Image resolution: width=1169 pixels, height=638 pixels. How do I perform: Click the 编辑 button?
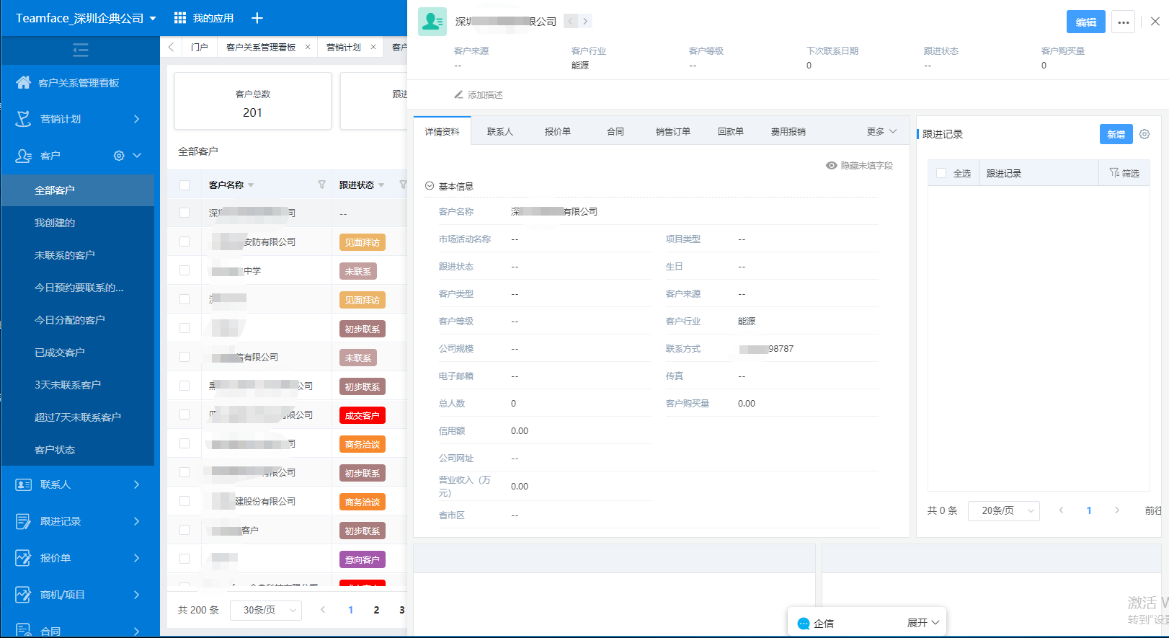pyautogui.click(x=1086, y=22)
